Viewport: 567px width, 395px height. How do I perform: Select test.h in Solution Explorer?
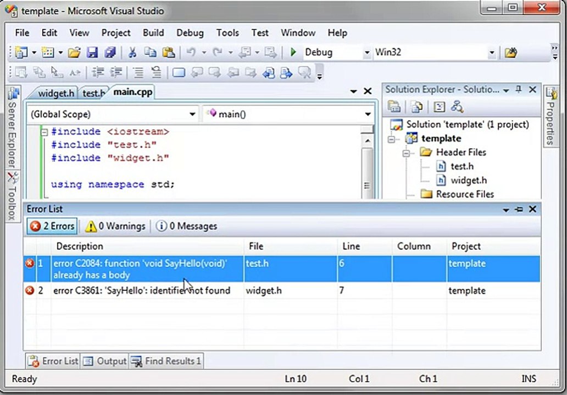pyautogui.click(x=462, y=166)
